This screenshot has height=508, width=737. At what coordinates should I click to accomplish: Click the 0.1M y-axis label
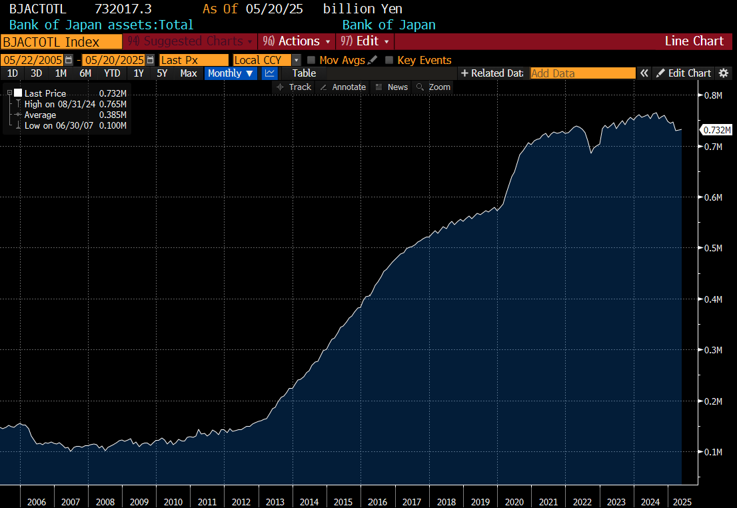[713, 451]
